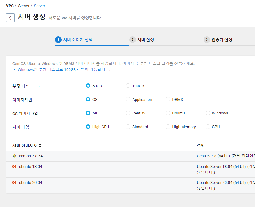This screenshot has width=255, height=207.
Task: Choose Application as the image type
Action: tap(128, 99)
